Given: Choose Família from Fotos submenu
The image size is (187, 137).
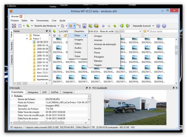Looking at the screenshot, I should pyautogui.click(x=98, y=48).
